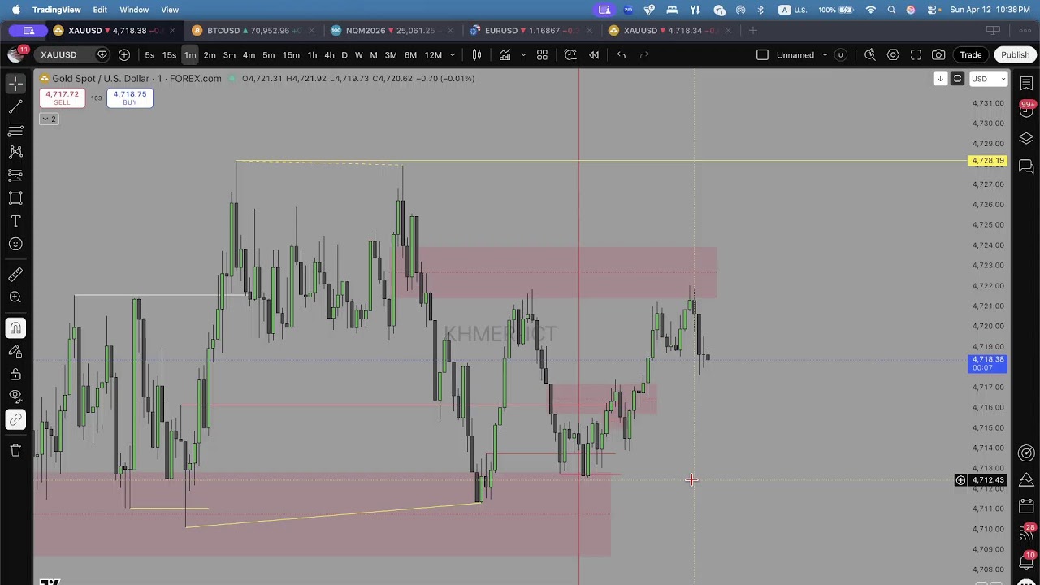Open the forecasting and measurement tools
Screen dimensions: 1040x585
click(15, 175)
